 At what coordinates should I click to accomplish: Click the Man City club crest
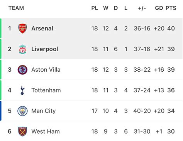(x=22, y=111)
